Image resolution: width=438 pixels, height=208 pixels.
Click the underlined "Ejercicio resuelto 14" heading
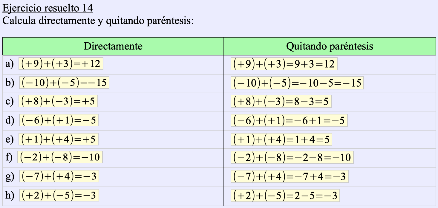(48, 8)
